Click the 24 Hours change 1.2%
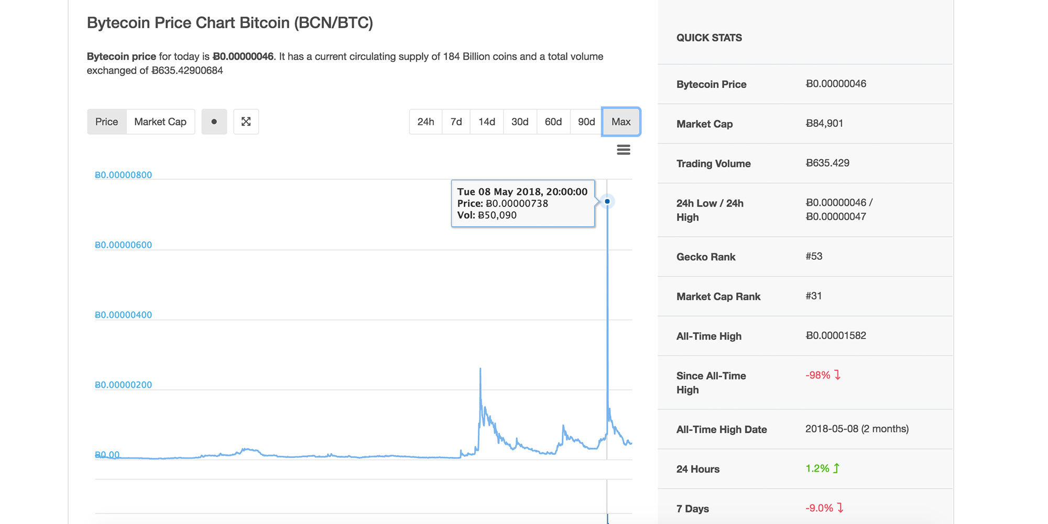 [823, 468]
